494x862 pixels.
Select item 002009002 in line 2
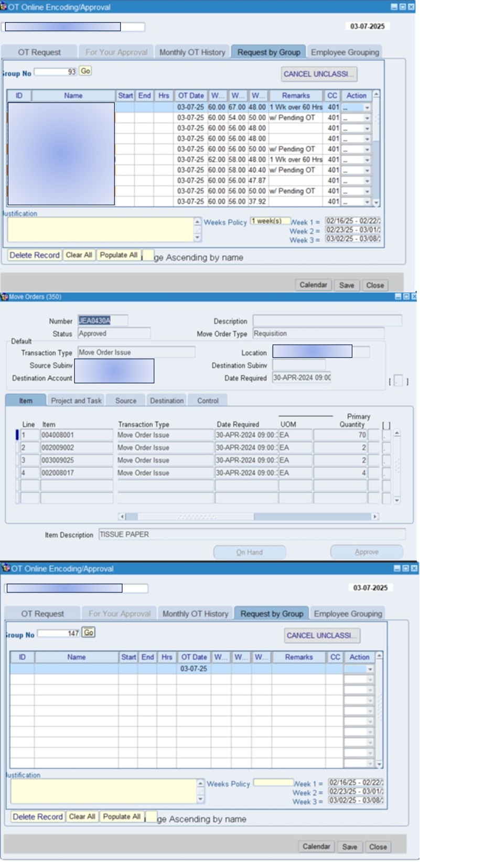(x=77, y=448)
